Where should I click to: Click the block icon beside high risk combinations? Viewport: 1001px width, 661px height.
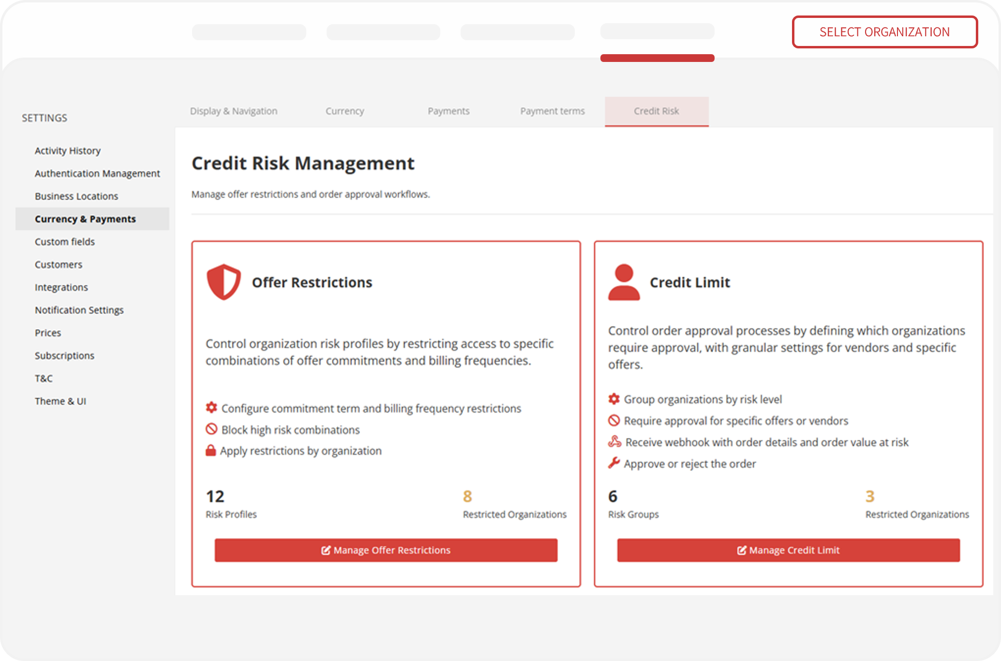(210, 429)
